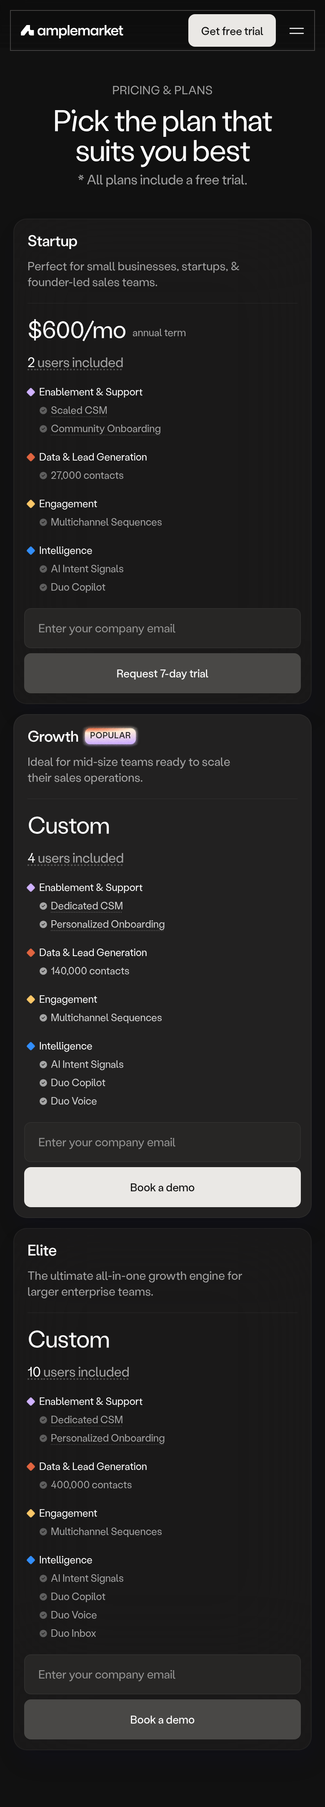325x1807 pixels.
Task: Click the Amplemarket logo
Action: click(71, 31)
